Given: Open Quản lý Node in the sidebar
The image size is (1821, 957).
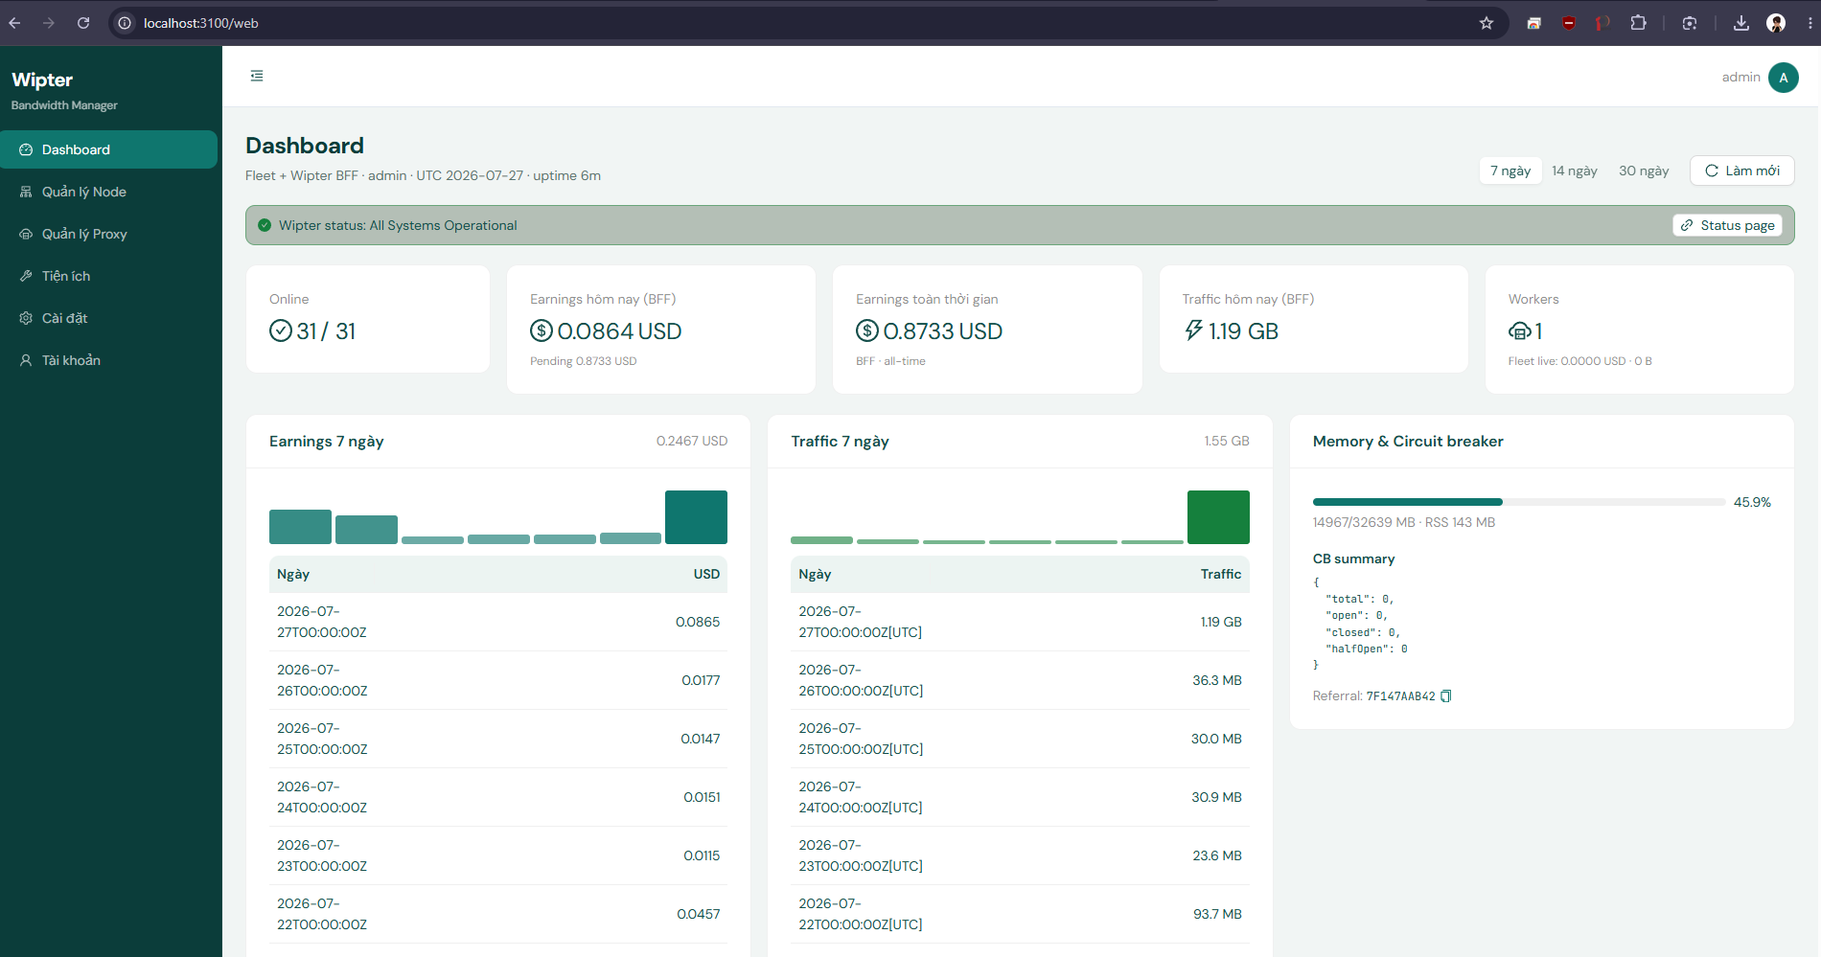Looking at the screenshot, I should (108, 192).
